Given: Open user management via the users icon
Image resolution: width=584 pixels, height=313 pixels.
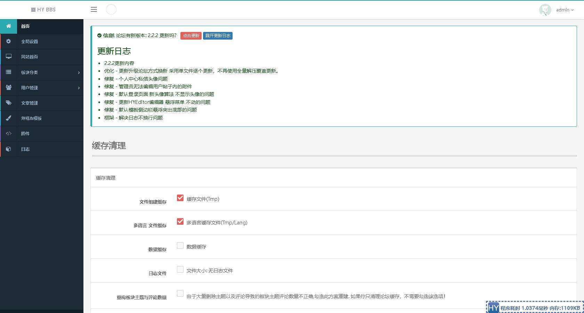Looking at the screenshot, I should 8,88.
